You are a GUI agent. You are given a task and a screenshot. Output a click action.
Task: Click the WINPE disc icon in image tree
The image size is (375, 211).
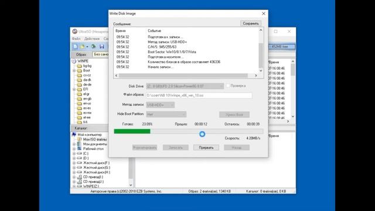pos(74,61)
